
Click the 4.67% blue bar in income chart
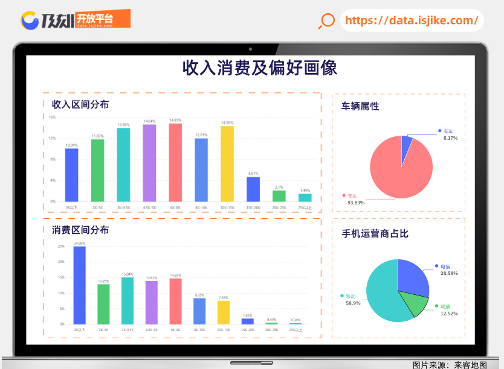pyautogui.click(x=253, y=189)
